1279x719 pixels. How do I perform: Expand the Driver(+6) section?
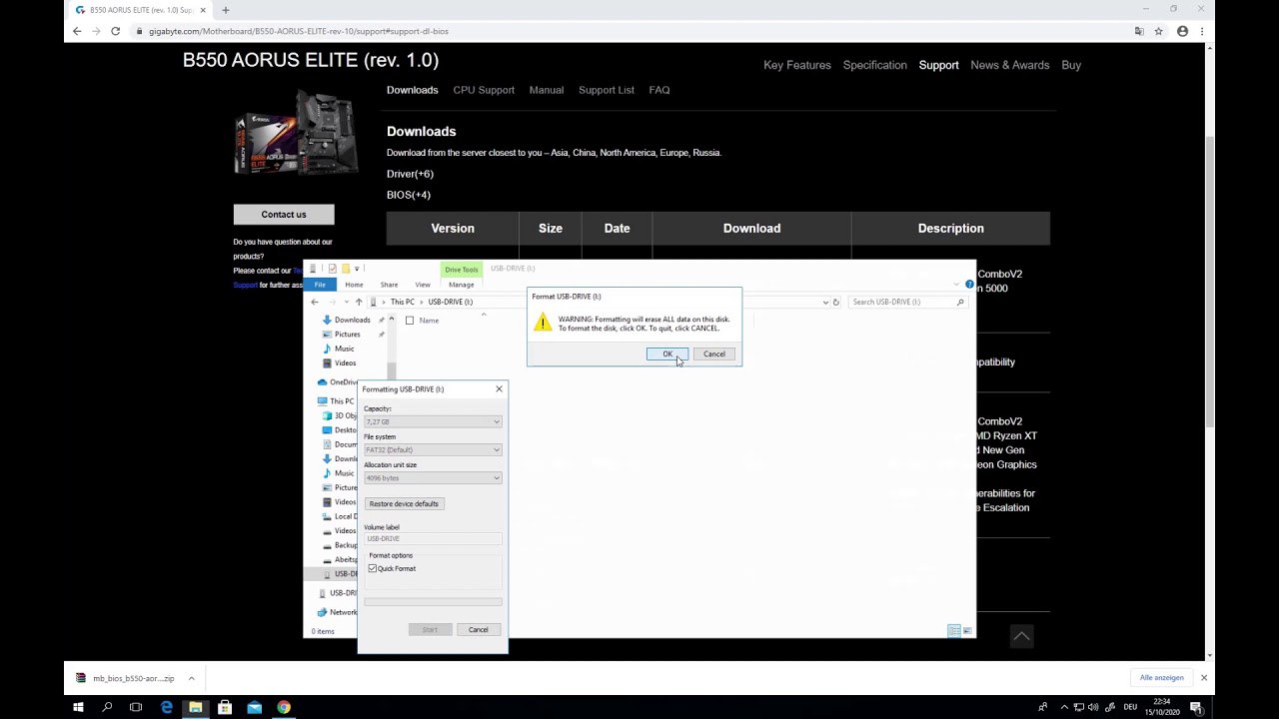[410, 174]
